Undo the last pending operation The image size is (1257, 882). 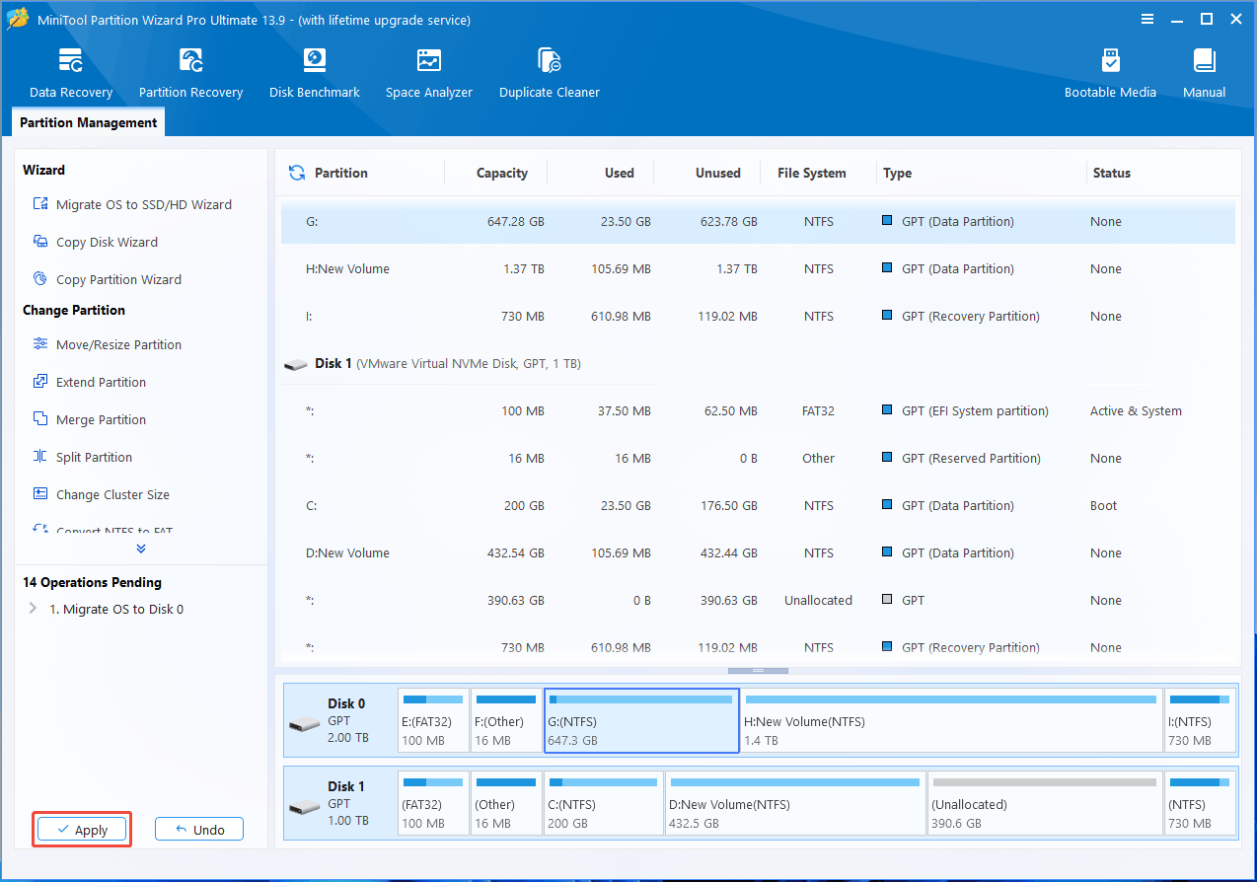(x=199, y=830)
